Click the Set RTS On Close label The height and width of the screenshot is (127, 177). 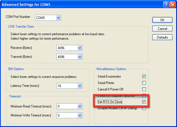click(110, 102)
